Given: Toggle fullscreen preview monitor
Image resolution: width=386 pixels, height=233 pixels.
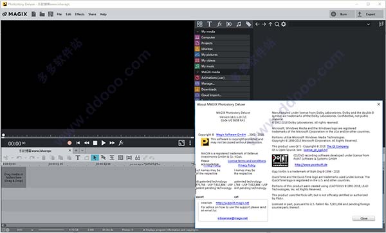Looking at the screenshot, I should (181, 143).
